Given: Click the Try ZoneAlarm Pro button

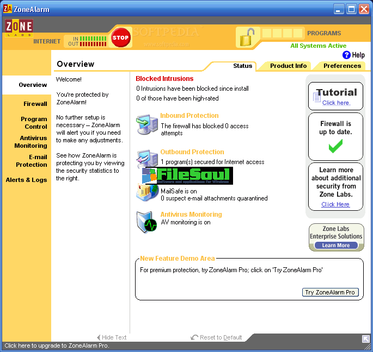Looking at the screenshot, I should [x=330, y=292].
